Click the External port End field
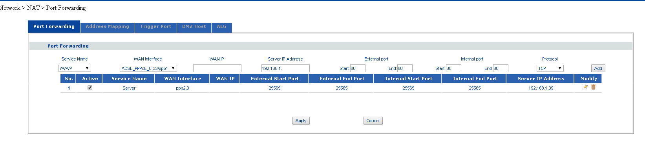645x143 pixels. click(405, 68)
